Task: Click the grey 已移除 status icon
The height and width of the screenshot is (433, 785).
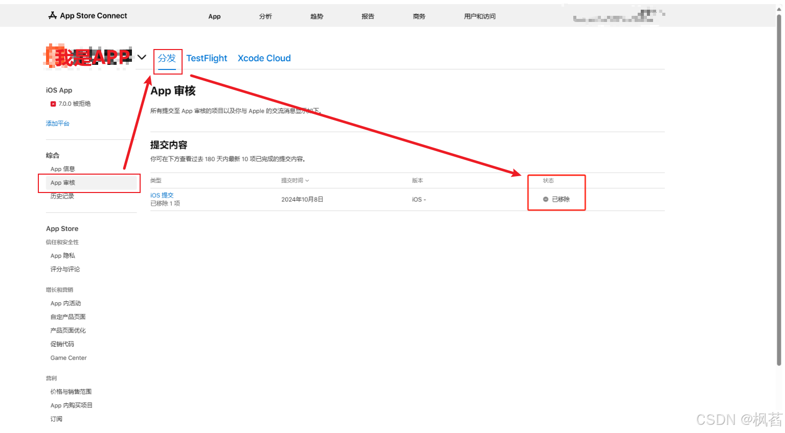Action: pyautogui.click(x=546, y=199)
